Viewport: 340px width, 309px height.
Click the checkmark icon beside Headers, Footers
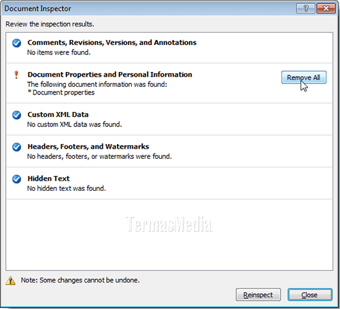[16, 147]
